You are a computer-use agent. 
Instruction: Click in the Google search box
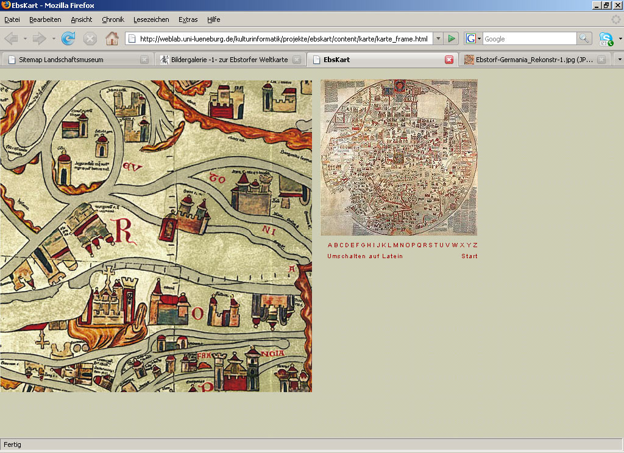point(530,38)
